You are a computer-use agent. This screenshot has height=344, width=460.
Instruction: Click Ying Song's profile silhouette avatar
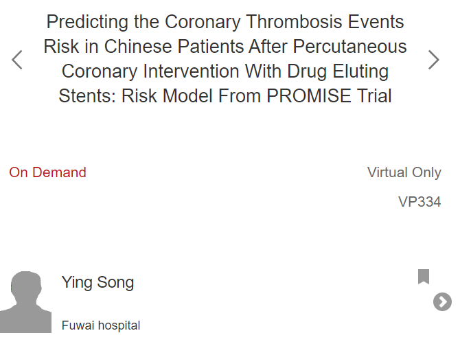tap(26, 301)
